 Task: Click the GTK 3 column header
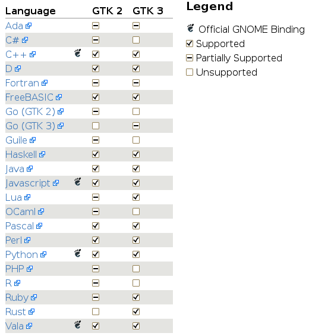tap(148, 11)
